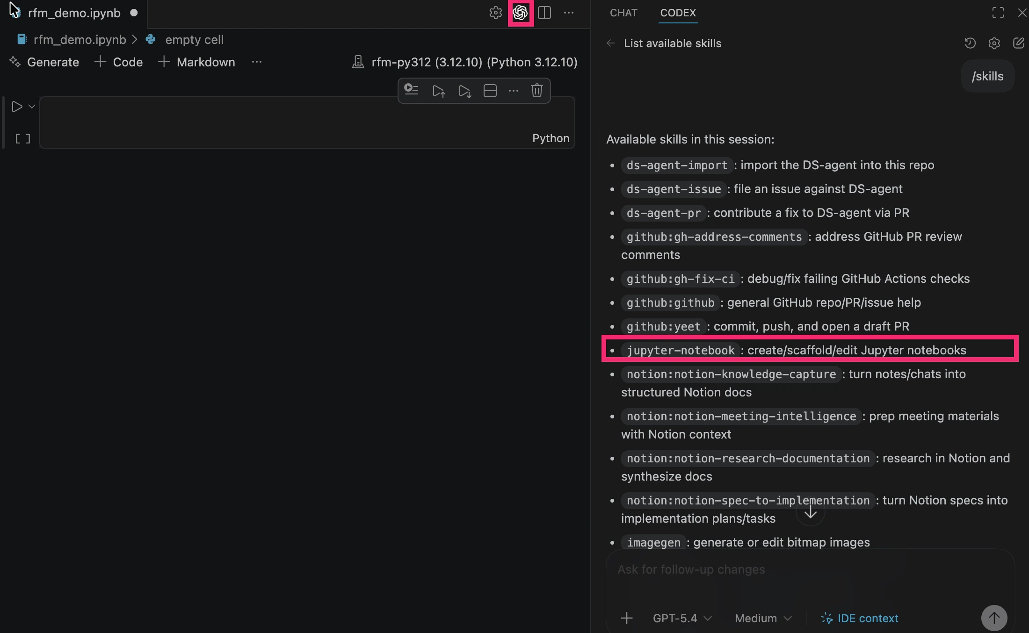Expand the Medium reasoning effort dropdown
Image resolution: width=1029 pixels, height=633 pixels.
763,618
